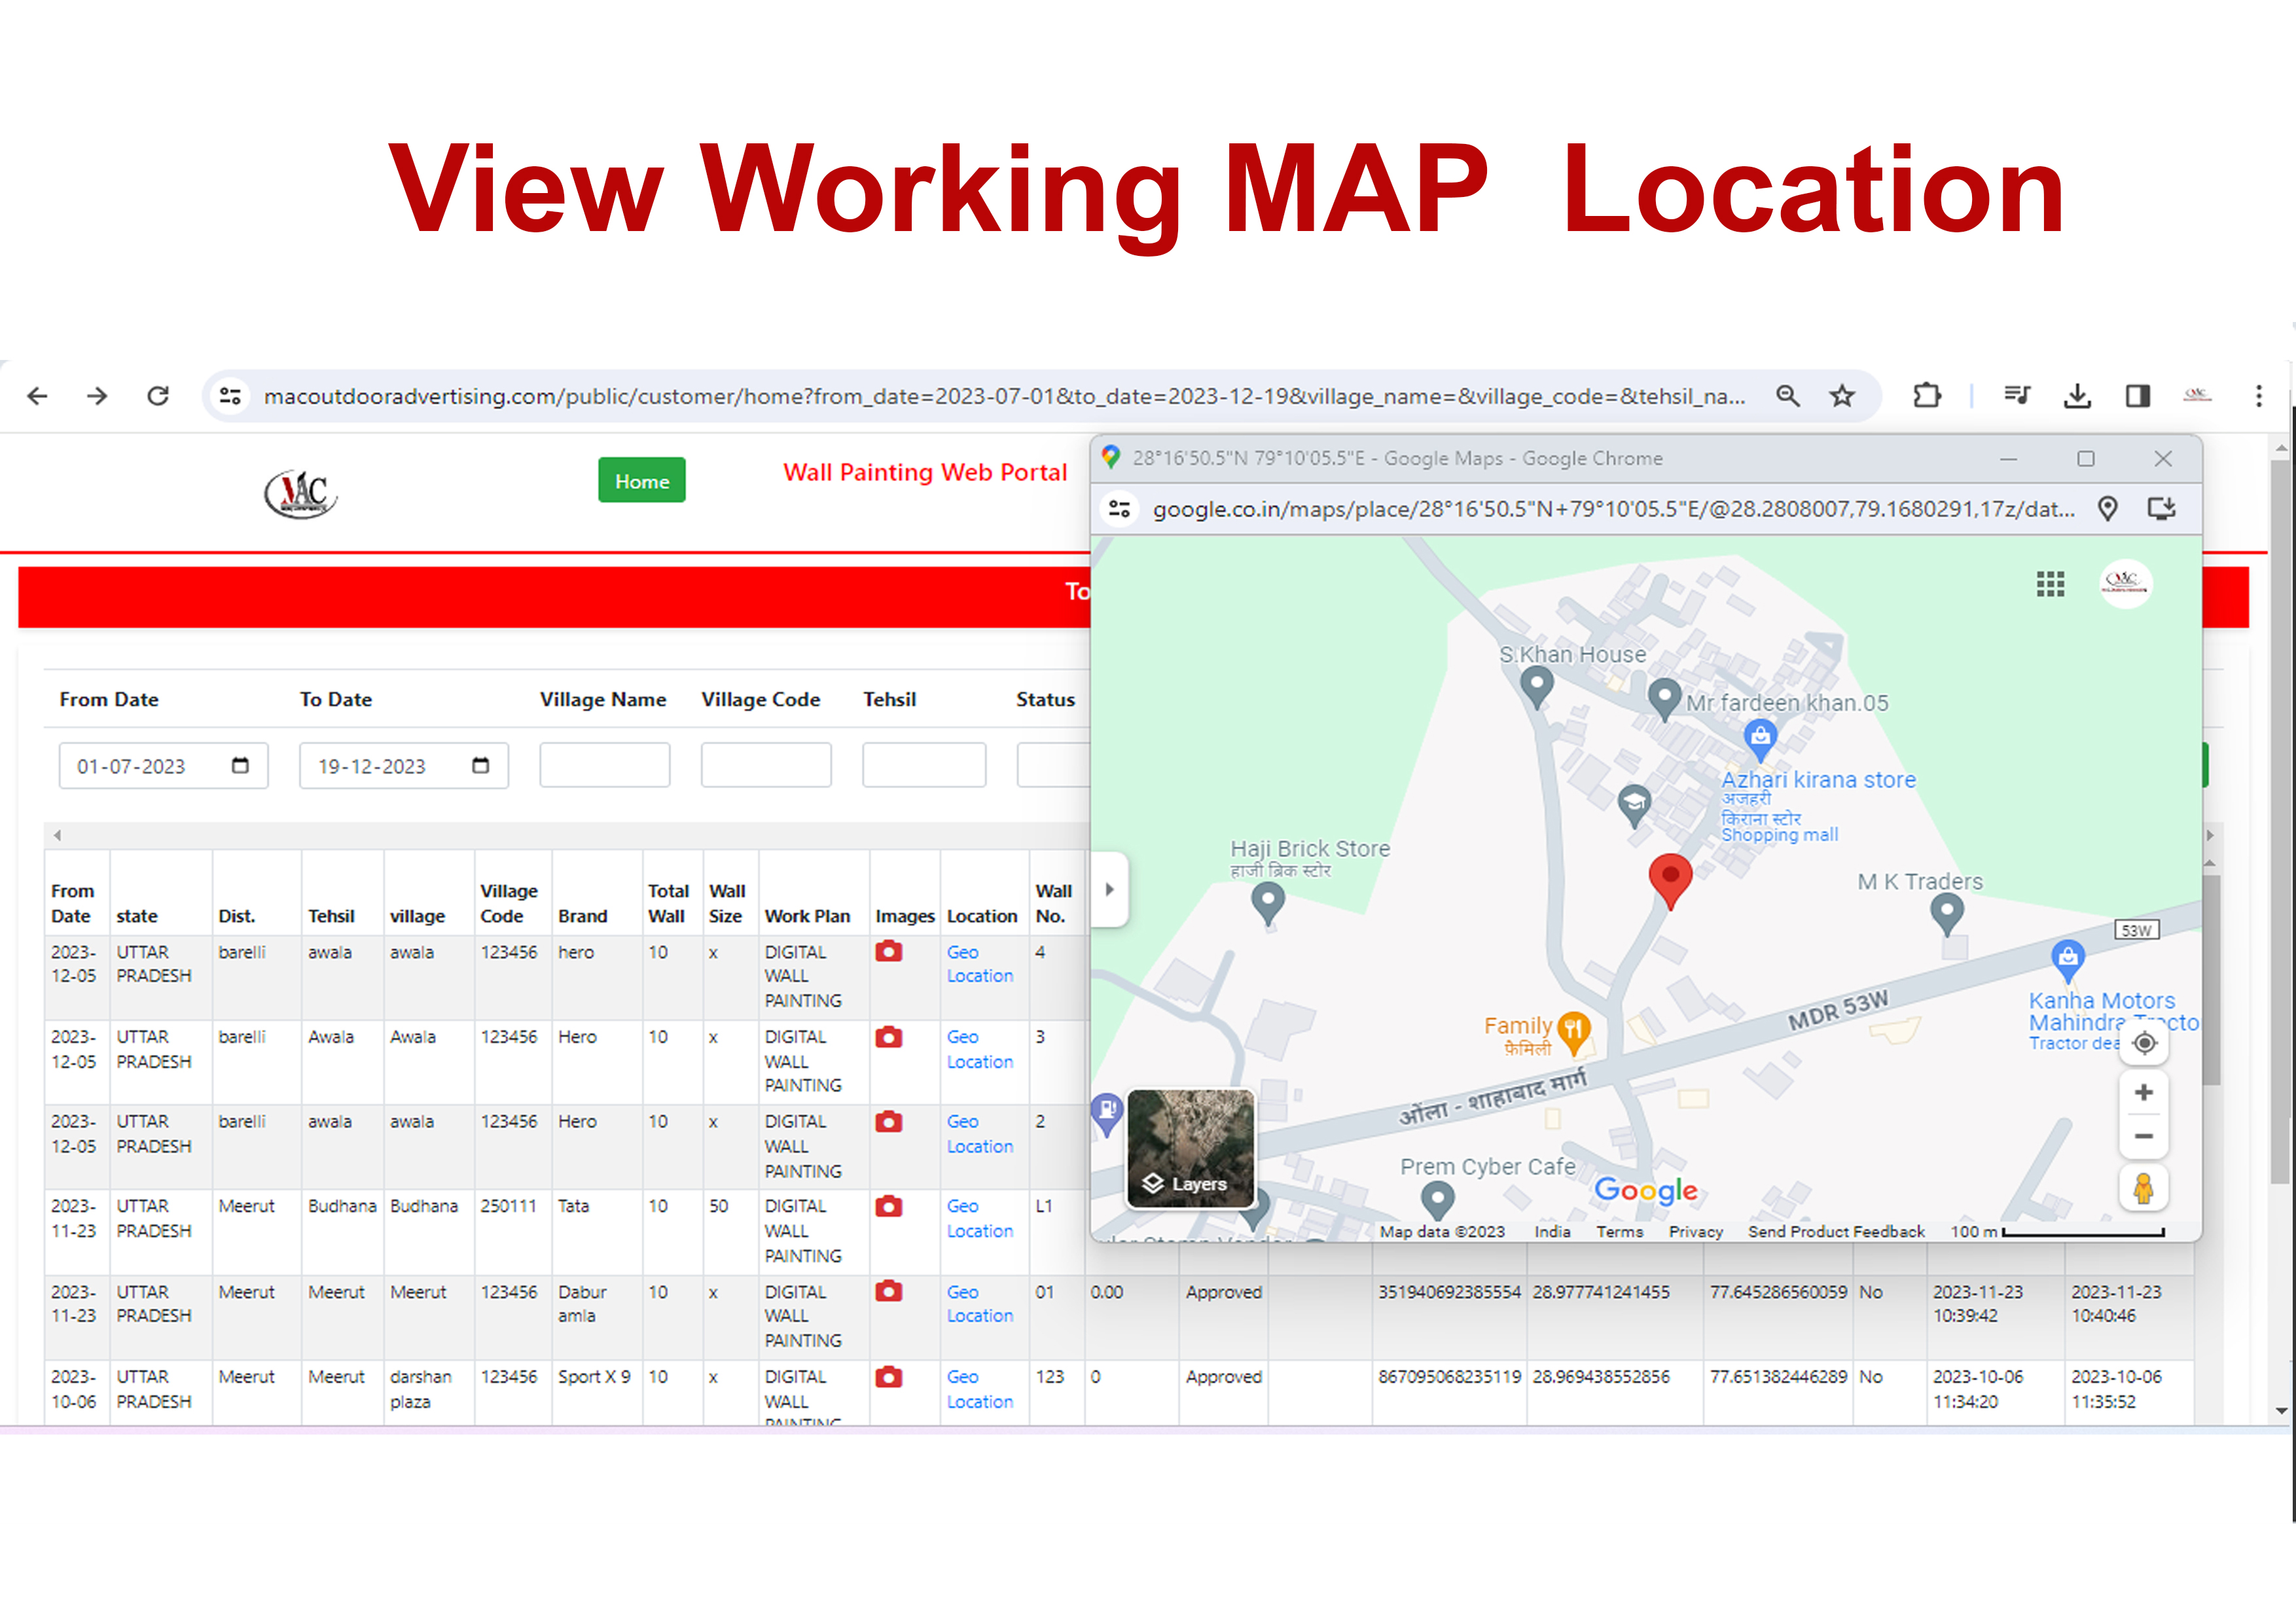Toggle the browser side panel icon

(2138, 396)
